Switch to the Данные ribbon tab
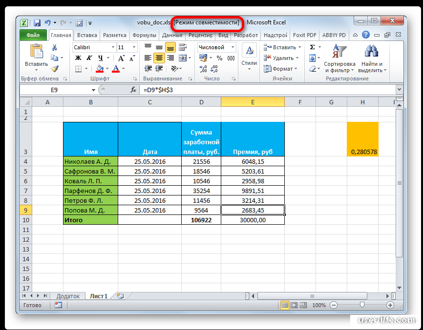Viewport: 423px width, 330px height. click(172, 35)
